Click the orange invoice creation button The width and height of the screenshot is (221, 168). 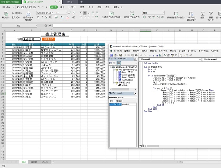(49, 39)
